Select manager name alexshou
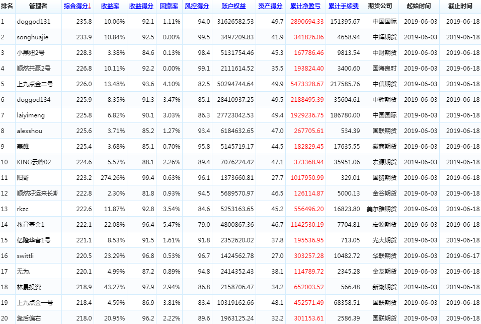Image resolution: width=481 pixels, height=324 pixels. click(30, 131)
